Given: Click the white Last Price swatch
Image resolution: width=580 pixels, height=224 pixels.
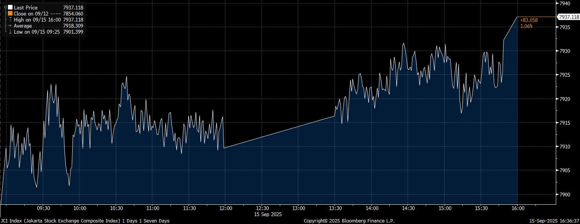Looking at the screenshot, I should coord(10,7).
